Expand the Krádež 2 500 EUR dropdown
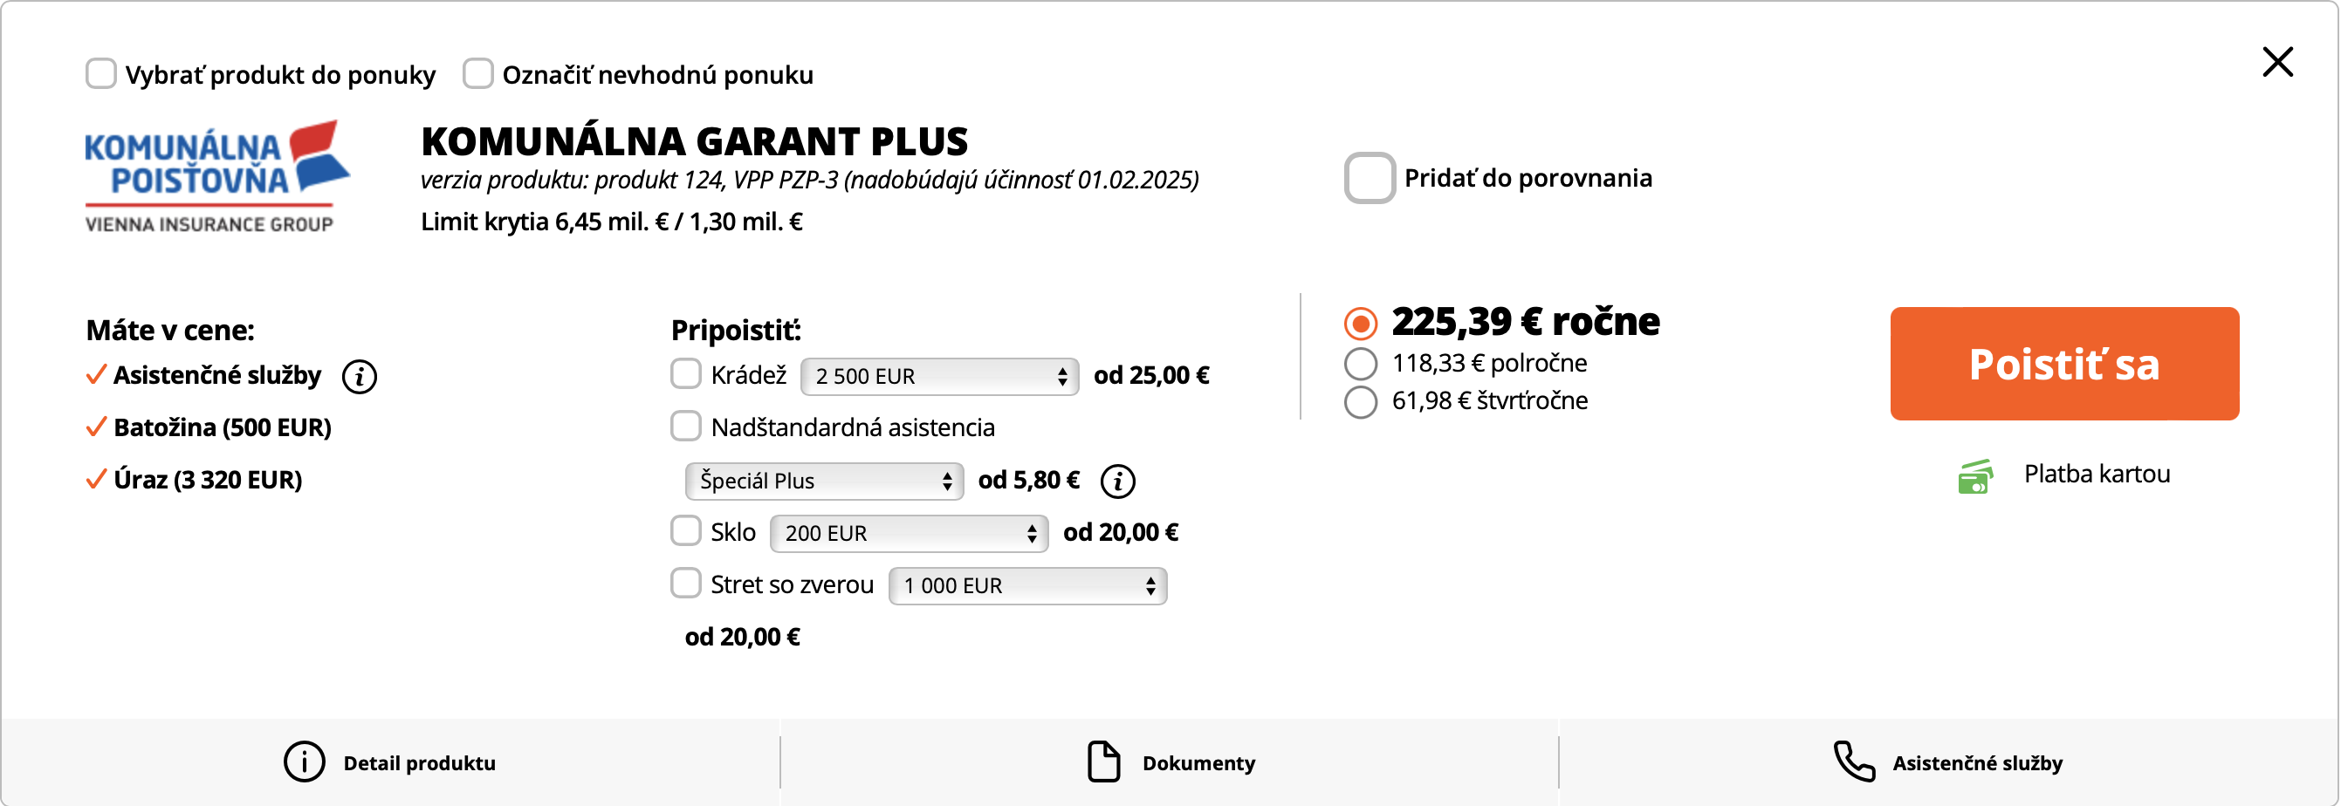Screen dimensions: 2341x806 point(939,376)
